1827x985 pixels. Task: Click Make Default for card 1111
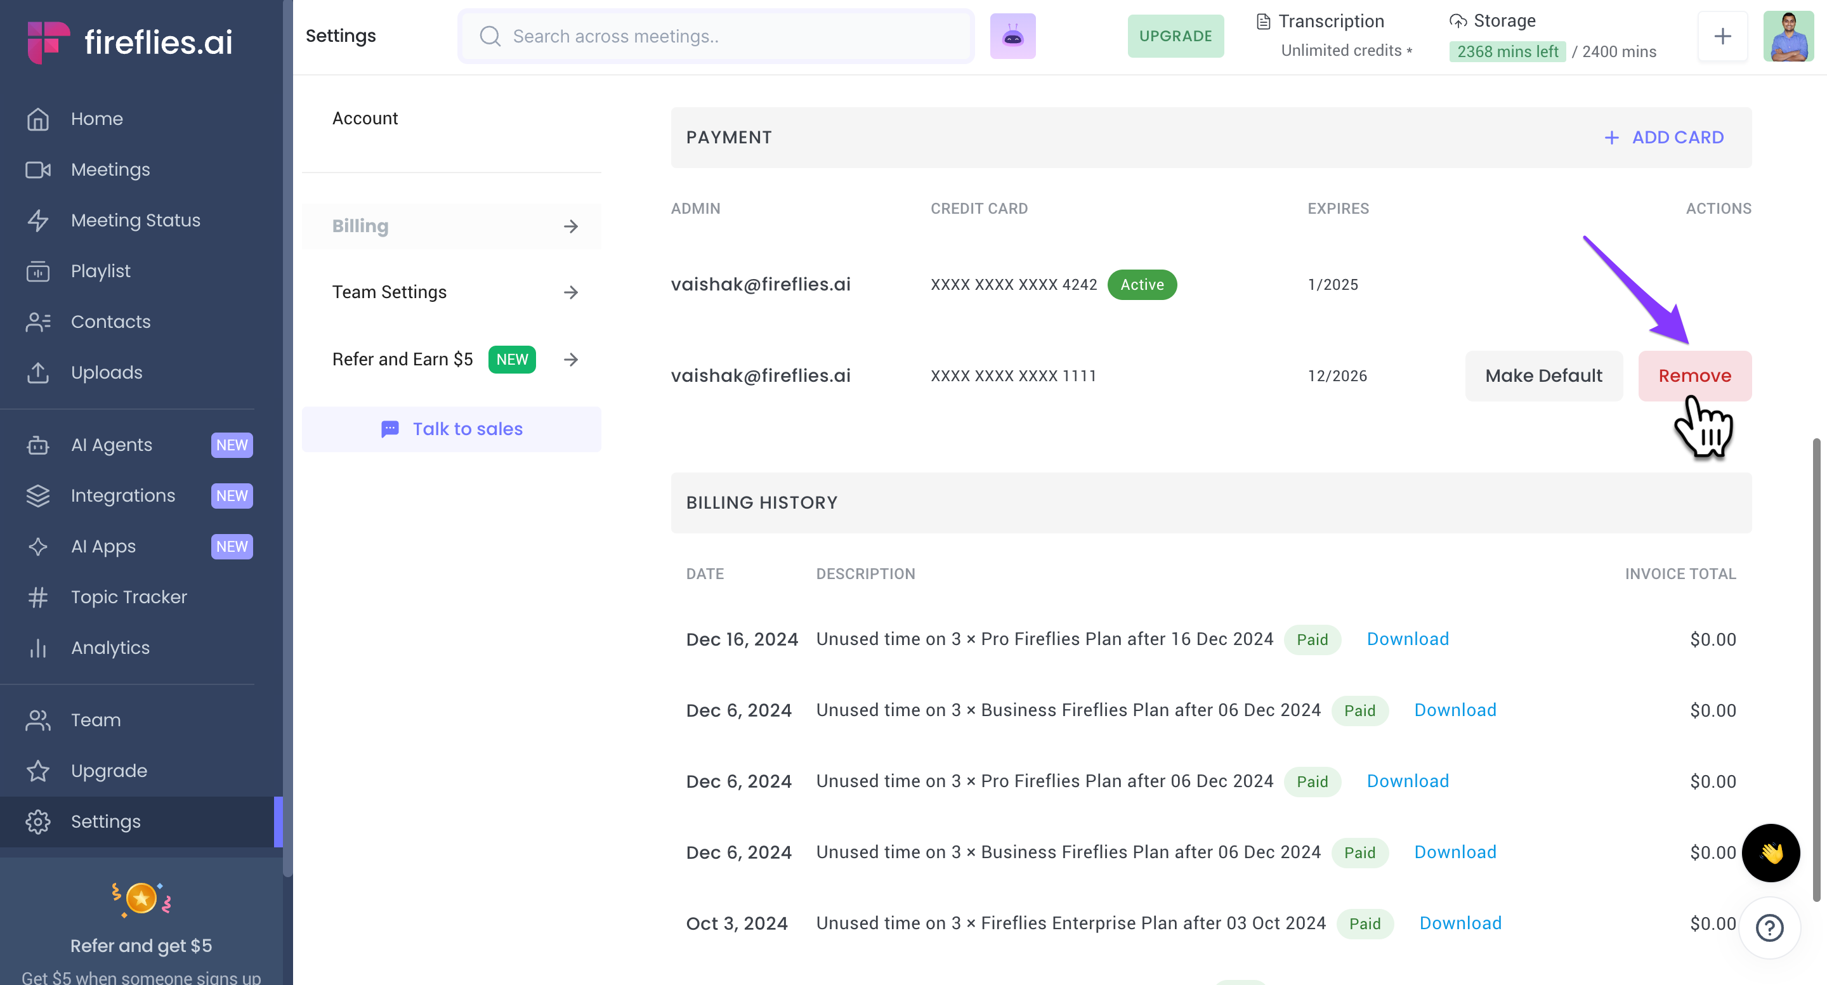pyautogui.click(x=1543, y=376)
